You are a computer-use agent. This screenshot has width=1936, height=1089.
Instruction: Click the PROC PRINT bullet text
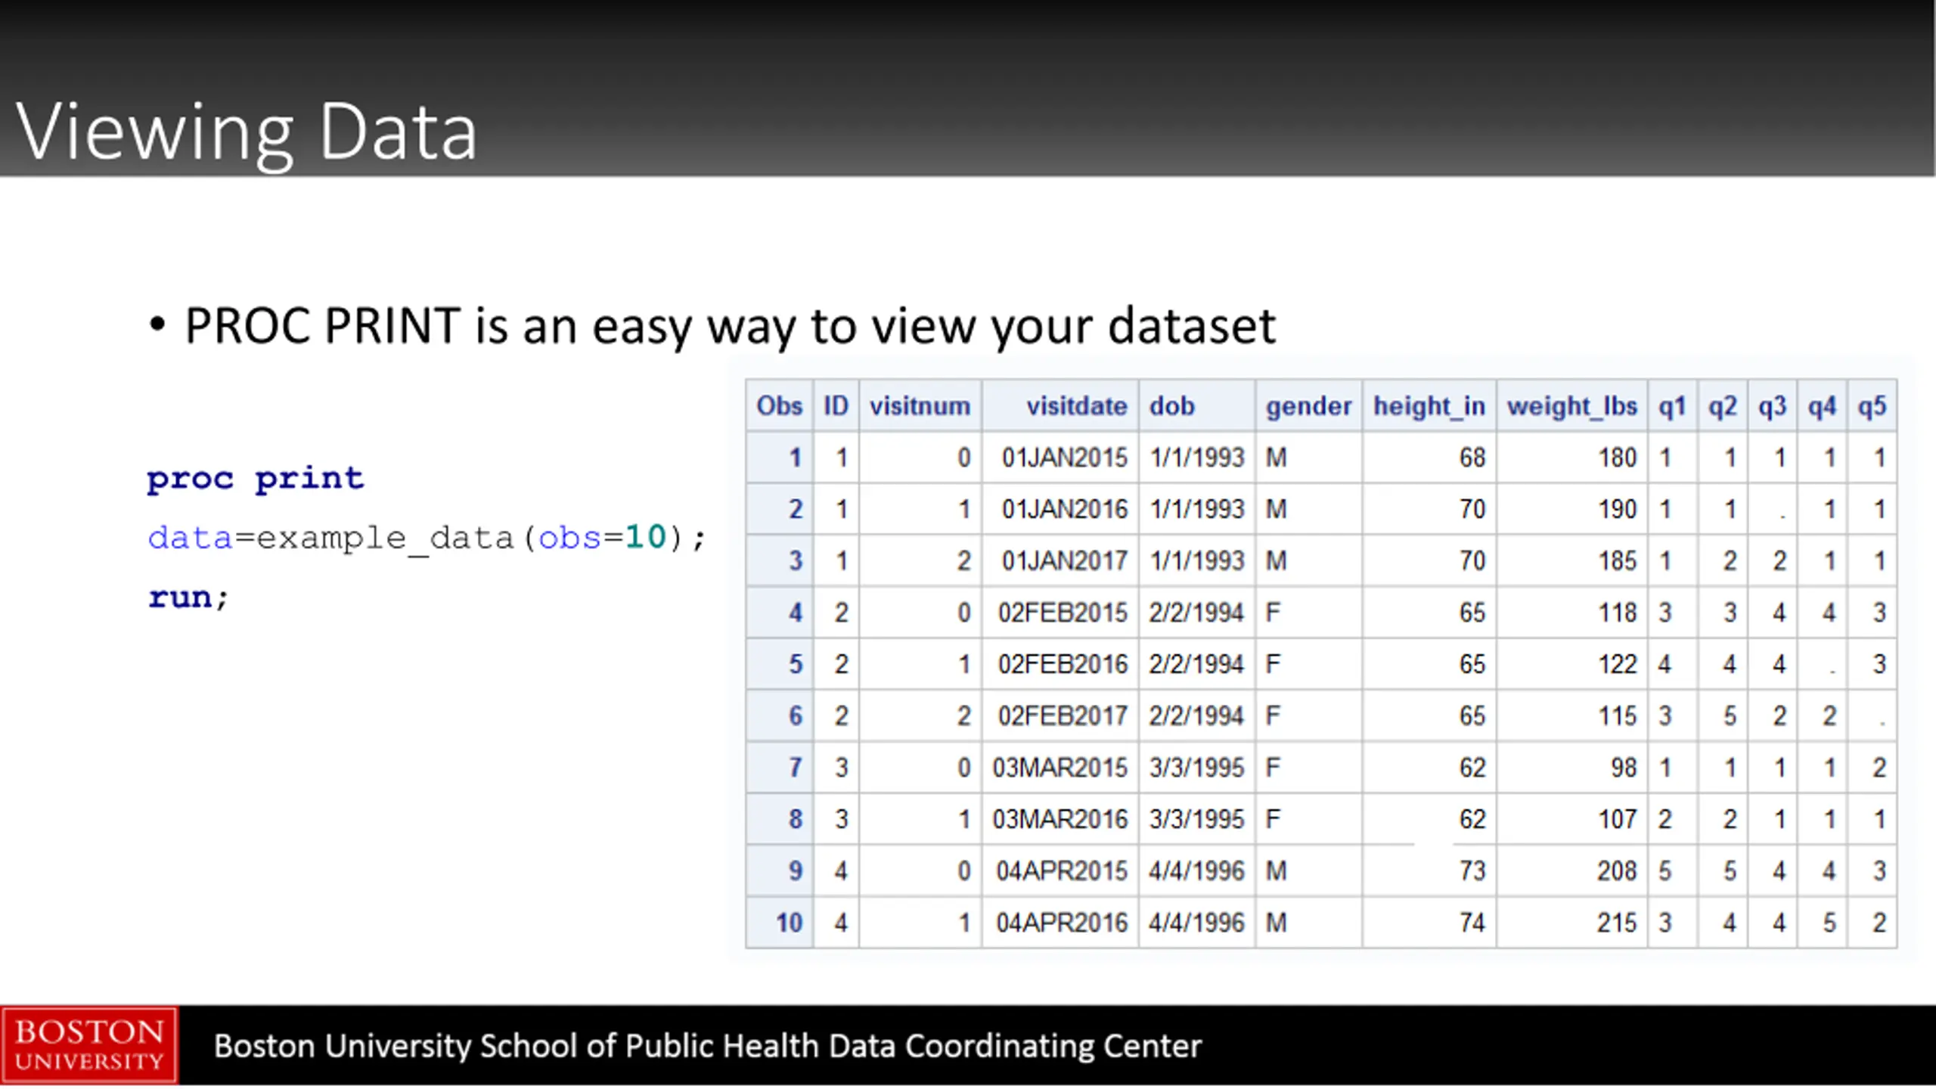729,326
